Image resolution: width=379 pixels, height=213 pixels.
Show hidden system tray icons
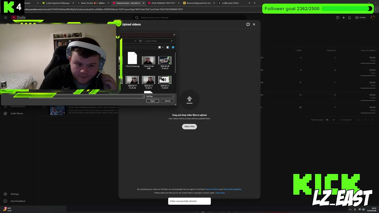pos(351,209)
